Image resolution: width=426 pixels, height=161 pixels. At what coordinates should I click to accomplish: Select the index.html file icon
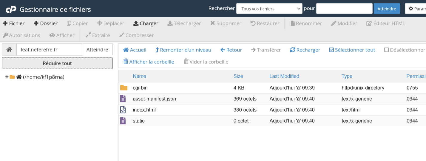(123, 110)
